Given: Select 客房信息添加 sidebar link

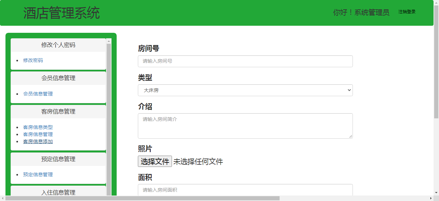Looking at the screenshot, I should click(38, 142).
